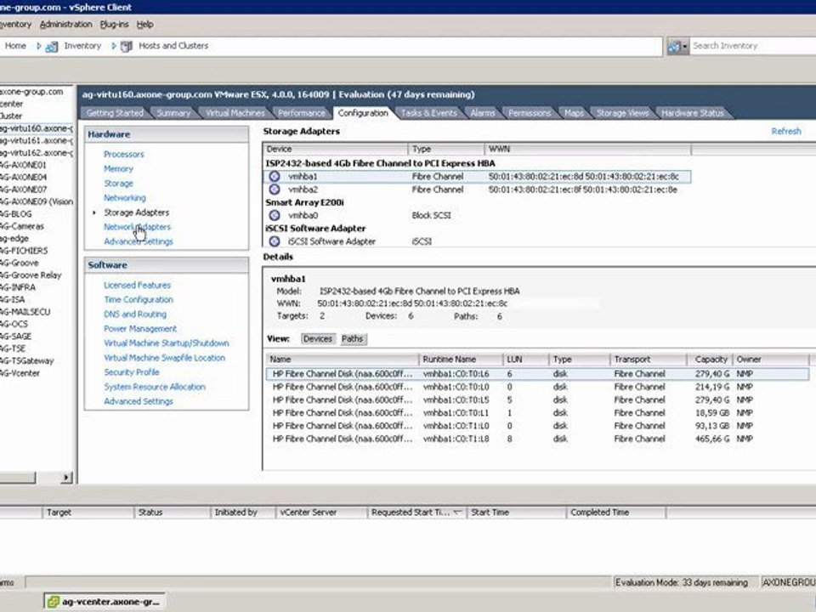Image resolution: width=816 pixels, height=612 pixels.
Task: Click the Inventory icon in the breadcrumb bar
Action: point(52,46)
